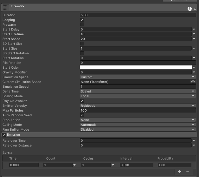Click the warning info icon in Firework header
Image resolution: width=199 pixels, height=177 pixels.
189,9
